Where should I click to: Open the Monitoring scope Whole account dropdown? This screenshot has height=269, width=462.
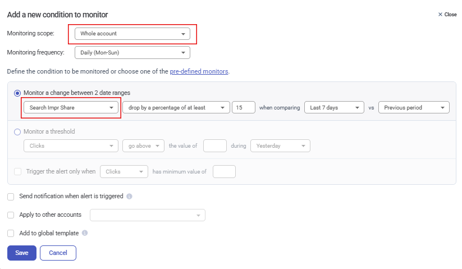tap(132, 34)
